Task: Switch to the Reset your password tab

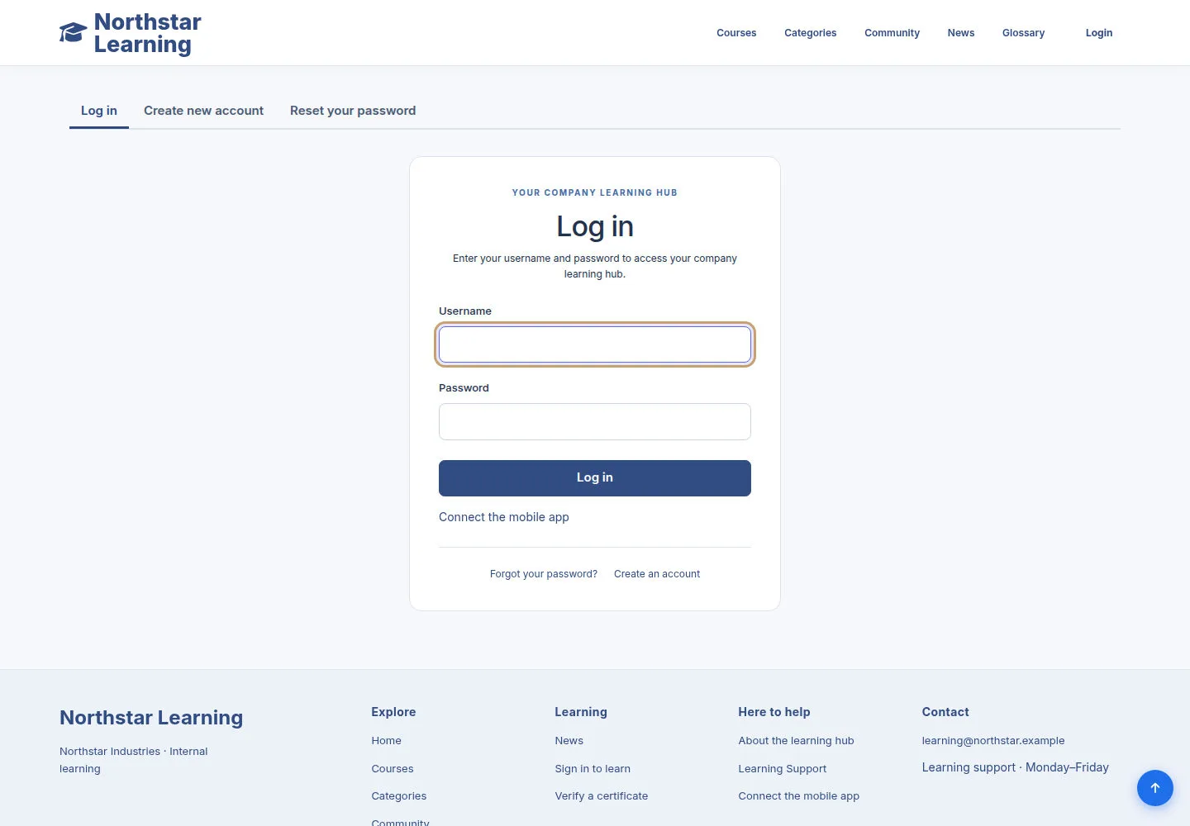Action: [353, 111]
